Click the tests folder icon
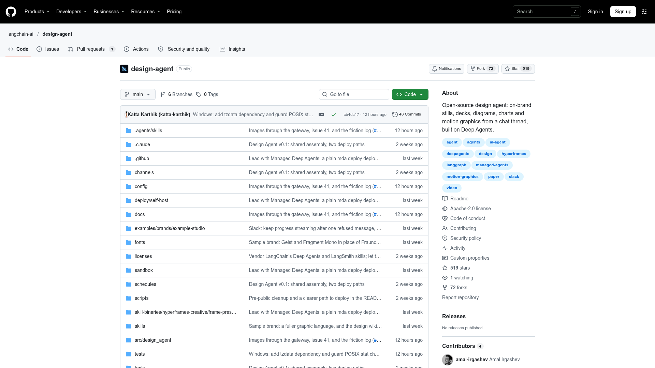Screen dimensions: 655x368 click(x=129, y=354)
